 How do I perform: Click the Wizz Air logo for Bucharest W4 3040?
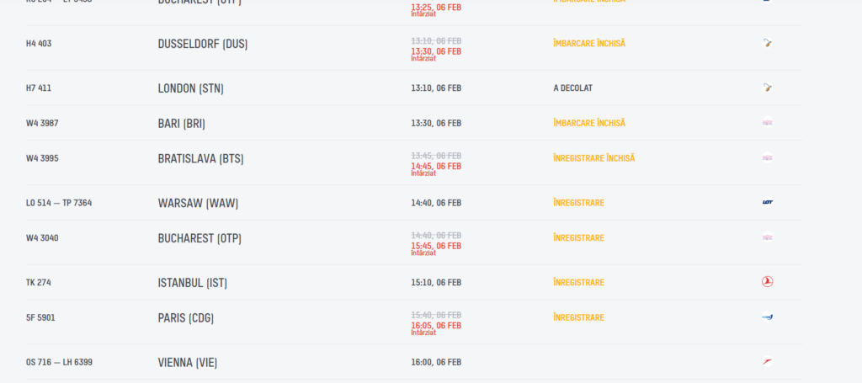(x=767, y=238)
